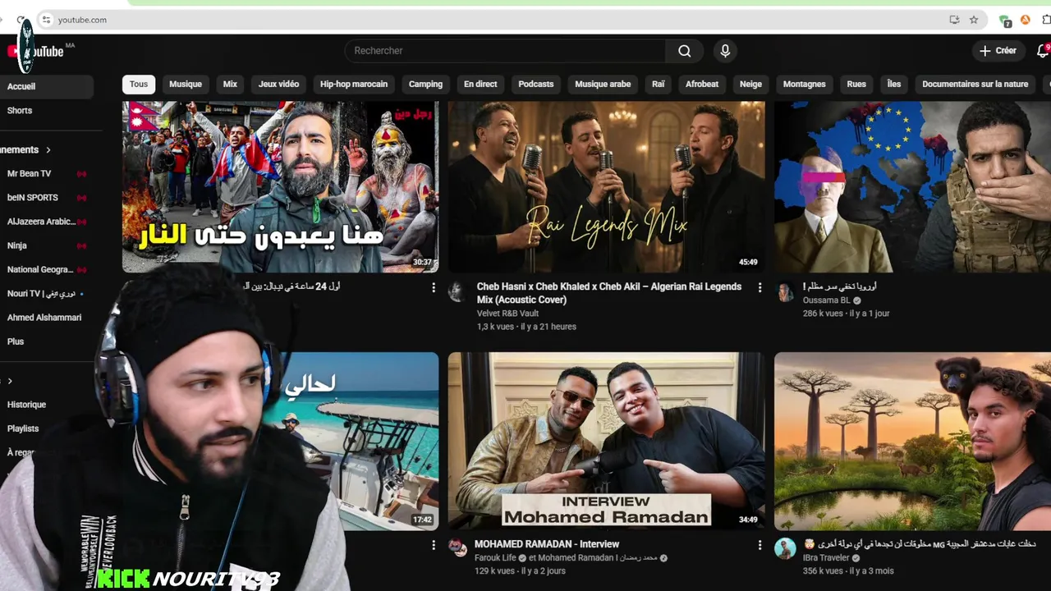This screenshot has width=1051, height=591.
Task: Open more options for MOHAMED RAMADAN Interview video
Action: (x=760, y=544)
